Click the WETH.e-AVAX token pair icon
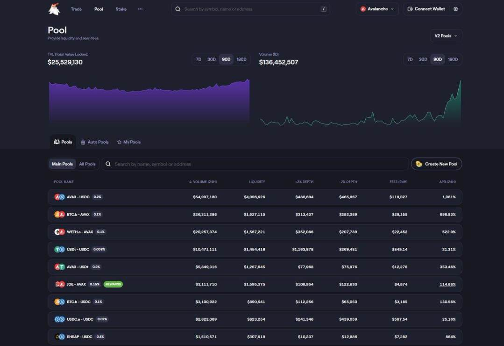 point(59,232)
